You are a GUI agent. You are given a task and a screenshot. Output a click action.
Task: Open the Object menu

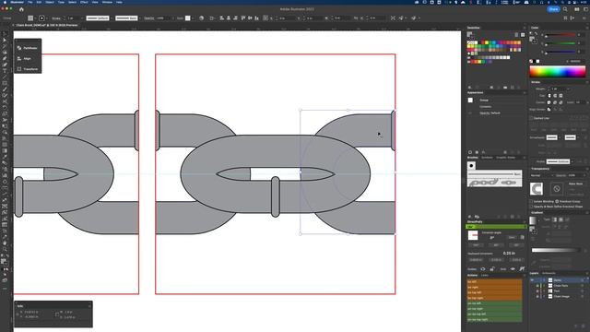(x=49, y=2)
